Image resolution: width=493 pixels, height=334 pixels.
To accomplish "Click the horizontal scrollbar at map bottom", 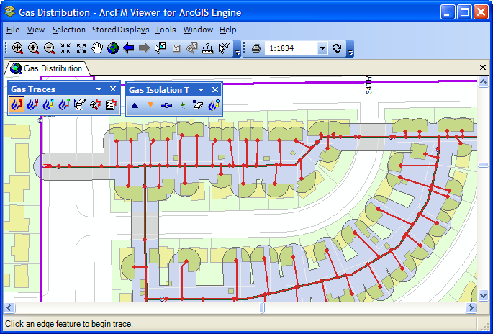I will pos(216,308).
